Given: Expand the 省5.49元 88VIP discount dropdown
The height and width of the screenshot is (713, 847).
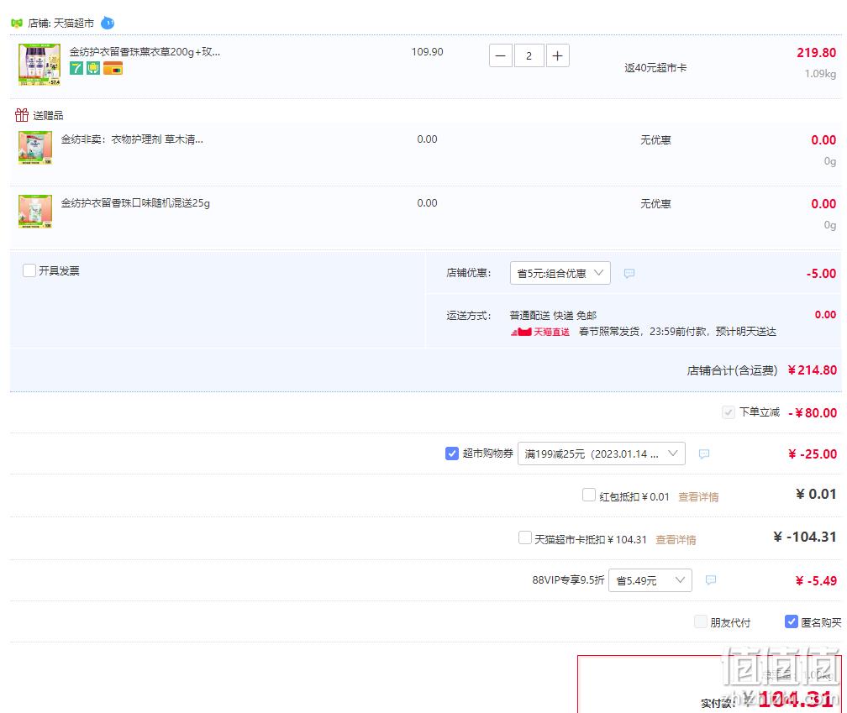Looking at the screenshot, I should 650,580.
